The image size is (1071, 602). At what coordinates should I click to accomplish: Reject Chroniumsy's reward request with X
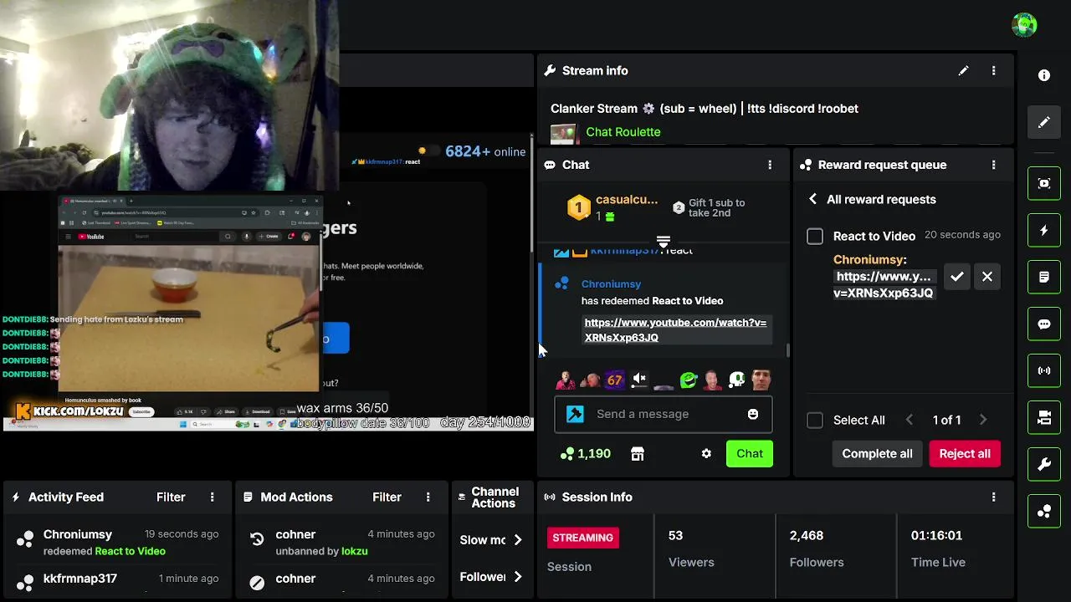coord(987,277)
